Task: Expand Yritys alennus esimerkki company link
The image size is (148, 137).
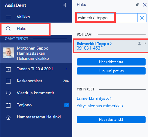Action: [100, 106]
